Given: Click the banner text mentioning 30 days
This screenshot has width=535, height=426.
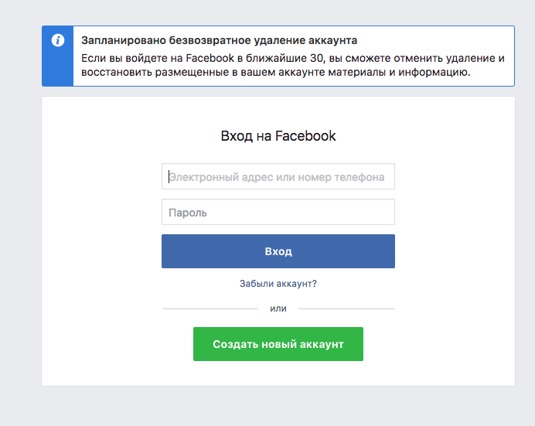Looking at the screenshot, I should point(293,65).
